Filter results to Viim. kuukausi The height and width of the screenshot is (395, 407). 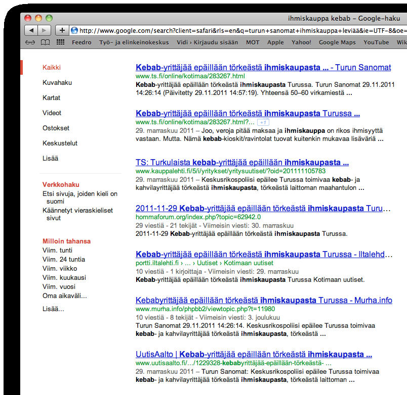tap(64, 277)
